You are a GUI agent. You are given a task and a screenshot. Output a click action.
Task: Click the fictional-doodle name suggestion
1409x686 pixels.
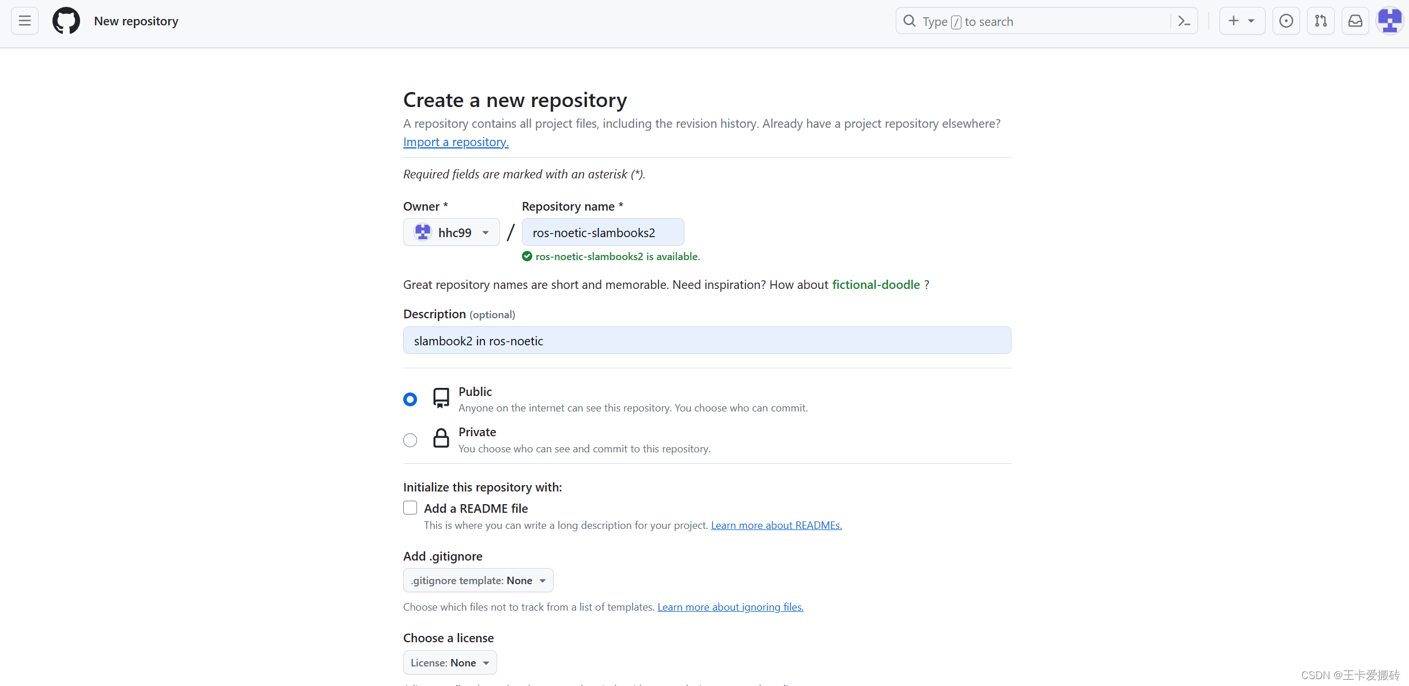pos(876,284)
